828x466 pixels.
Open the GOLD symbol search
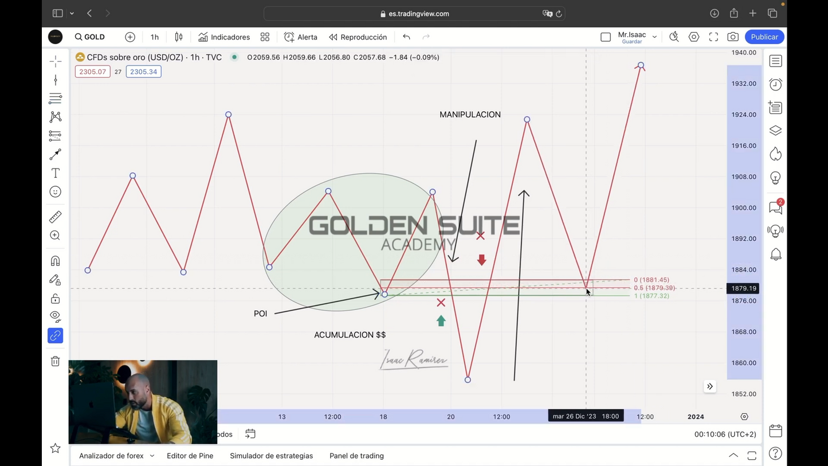coord(90,37)
